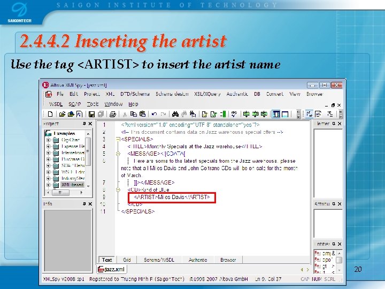The height and width of the screenshot is (289, 385).
Task: Click the second green XSL transformation icon
Action: click(x=256, y=114)
